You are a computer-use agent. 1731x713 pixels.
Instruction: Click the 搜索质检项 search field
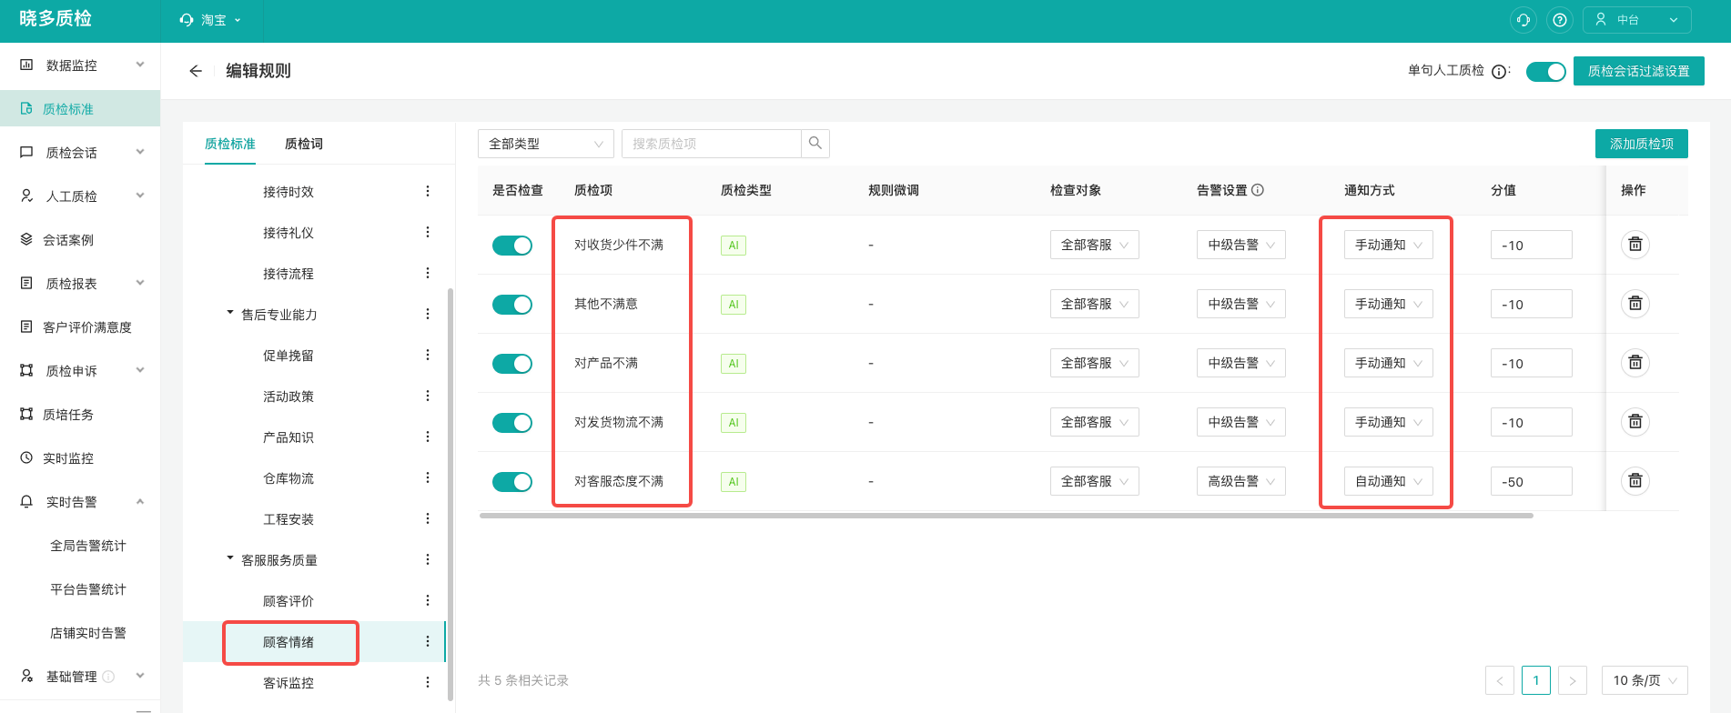(x=712, y=144)
